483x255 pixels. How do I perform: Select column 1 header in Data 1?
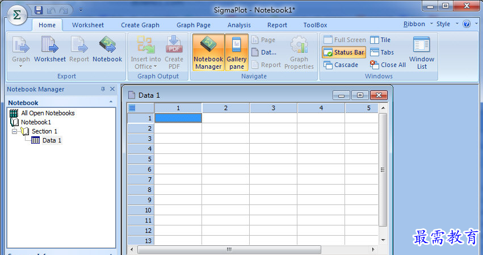[x=178, y=108]
